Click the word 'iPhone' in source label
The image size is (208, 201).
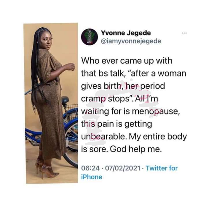click(92, 177)
